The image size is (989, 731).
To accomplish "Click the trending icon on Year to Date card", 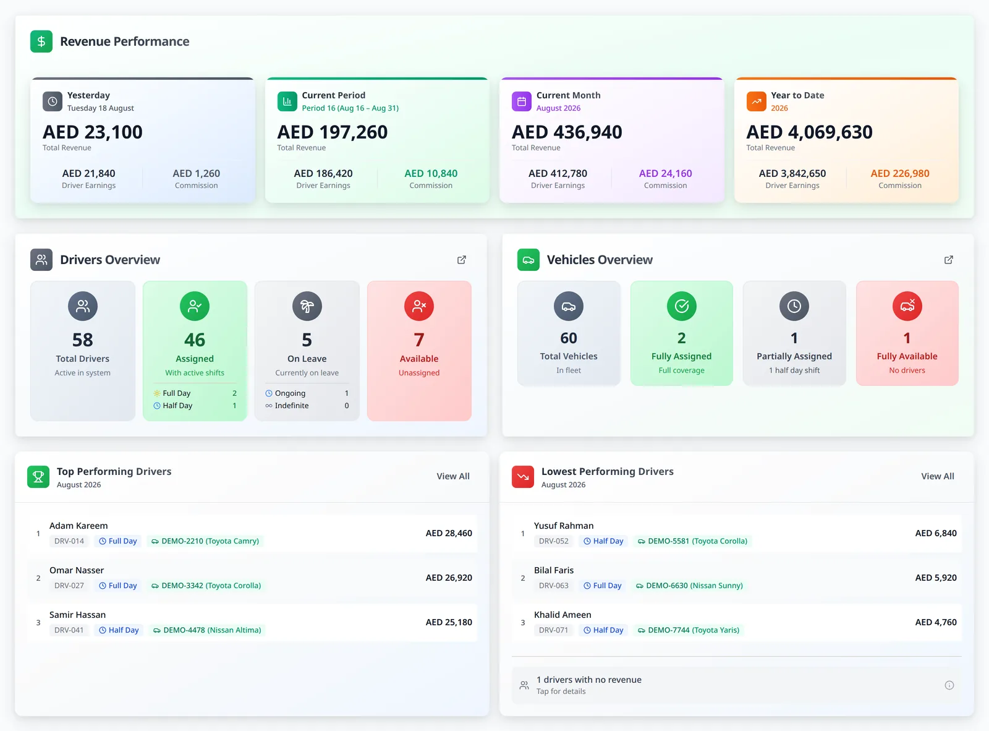I will tap(757, 101).
